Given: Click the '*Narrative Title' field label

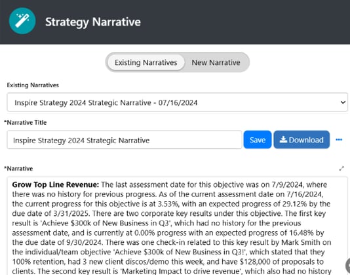Looking at the screenshot, I should (x=25, y=123).
